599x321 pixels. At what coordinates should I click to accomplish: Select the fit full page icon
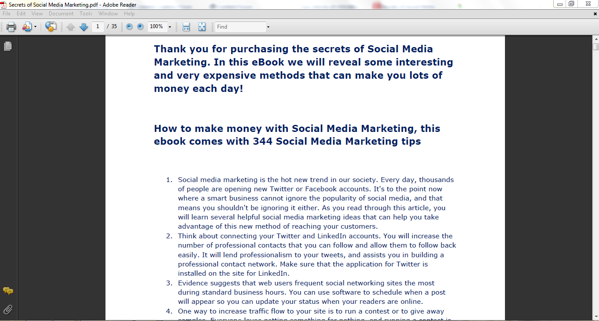coord(202,27)
